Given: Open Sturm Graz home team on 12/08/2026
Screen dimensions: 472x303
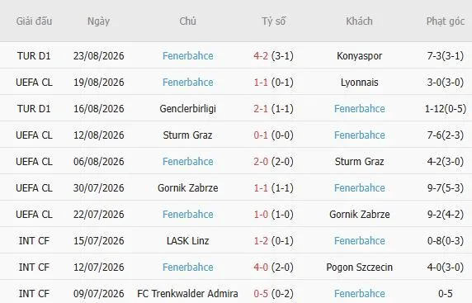Looking at the screenshot, I should pos(188,135).
